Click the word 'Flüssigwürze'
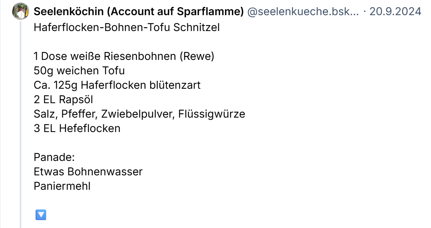 click(216, 114)
